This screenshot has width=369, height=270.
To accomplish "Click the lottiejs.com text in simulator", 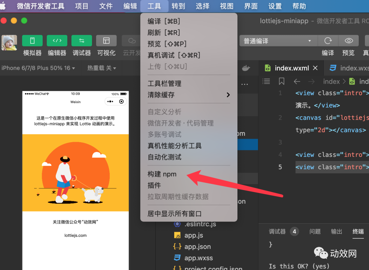I will (76, 235).
